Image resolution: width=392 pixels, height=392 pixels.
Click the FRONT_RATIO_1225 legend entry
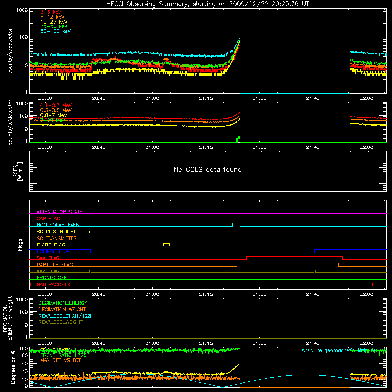[x=63, y=355]
